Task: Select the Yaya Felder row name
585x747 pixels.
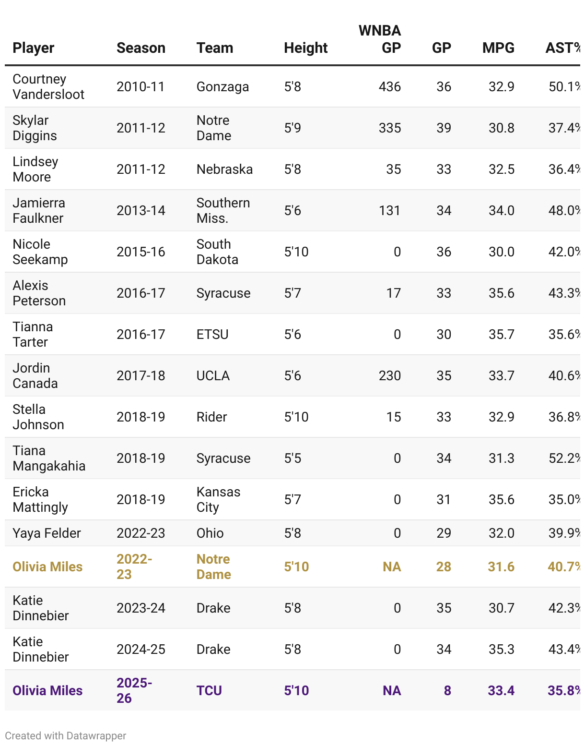Action: (x=47, y=533)
